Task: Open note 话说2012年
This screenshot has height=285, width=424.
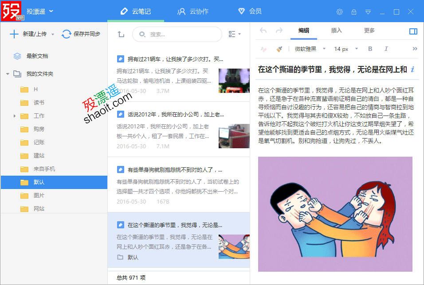Action: (x=178, y=130)
